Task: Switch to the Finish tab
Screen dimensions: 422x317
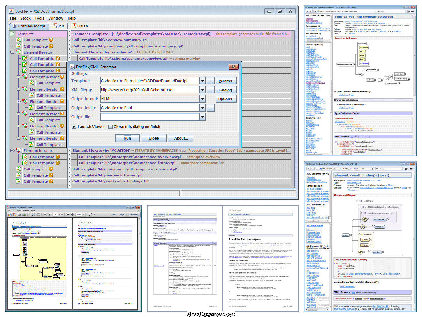Action: (x=79, y=26)
